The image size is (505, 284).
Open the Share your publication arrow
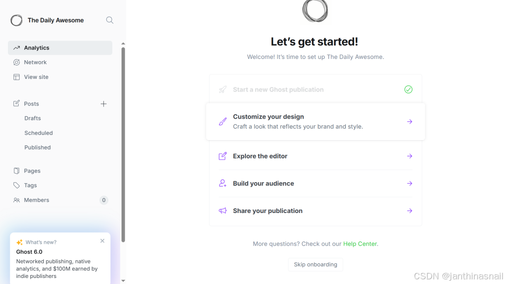coord(410,211)
